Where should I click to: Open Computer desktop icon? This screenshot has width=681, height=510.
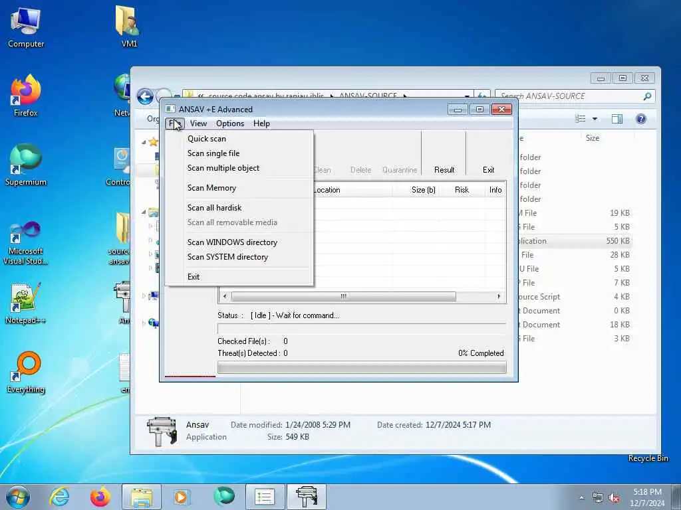pos(26,28)
